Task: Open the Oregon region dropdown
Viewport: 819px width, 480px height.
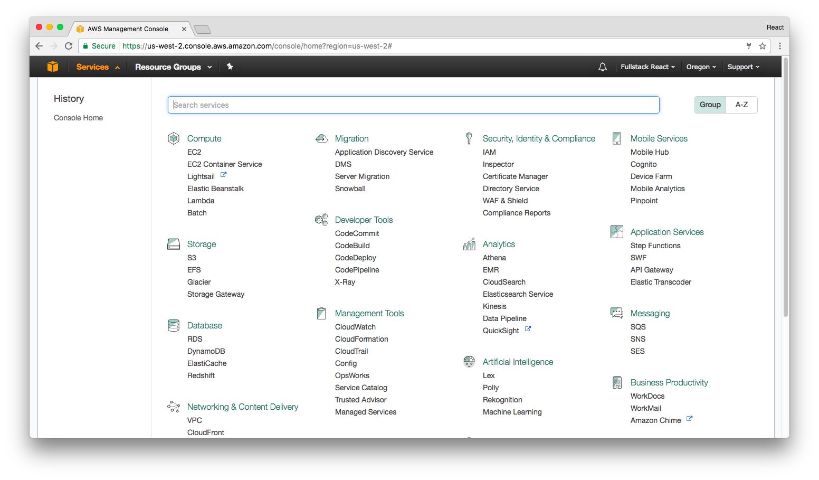Action: (701, 67)
